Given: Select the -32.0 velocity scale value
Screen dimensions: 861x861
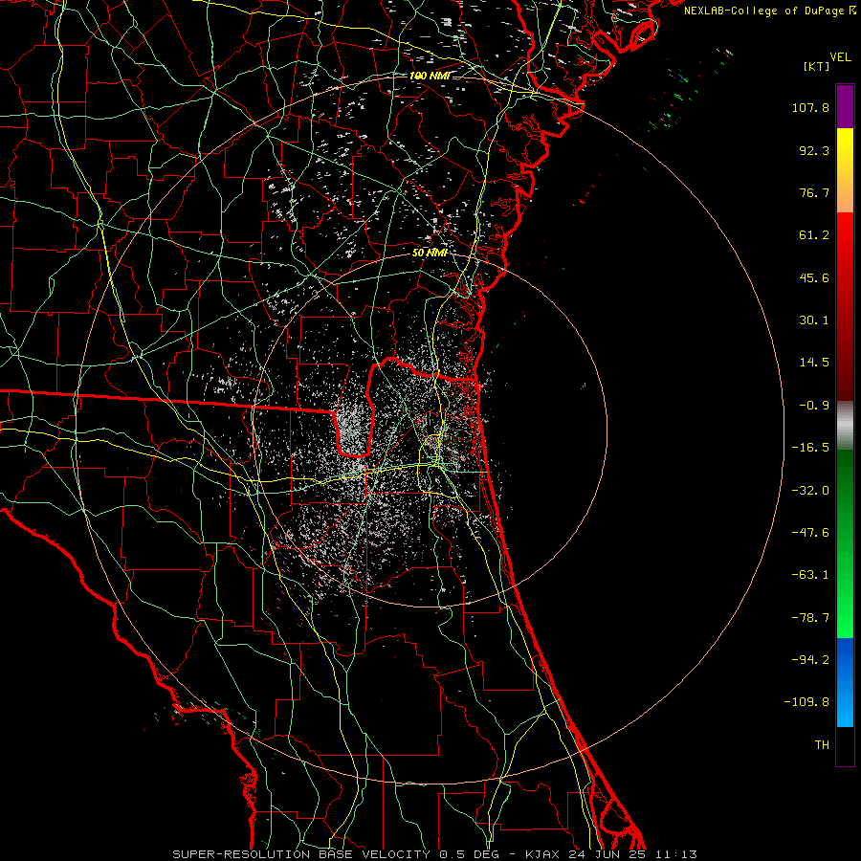Looking at the screenshot, I should click(810, 491).
